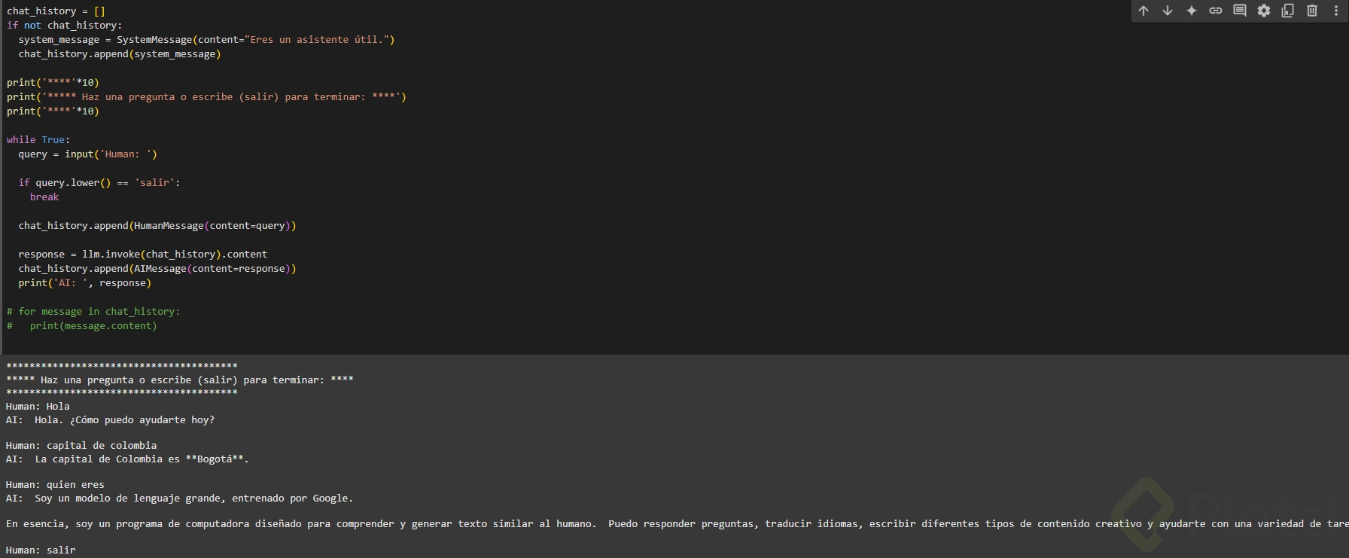The height and width of the screenshot is (558, 1349).
Task: Click the final 'Human: salir' output line
Action: pos(41,550)
